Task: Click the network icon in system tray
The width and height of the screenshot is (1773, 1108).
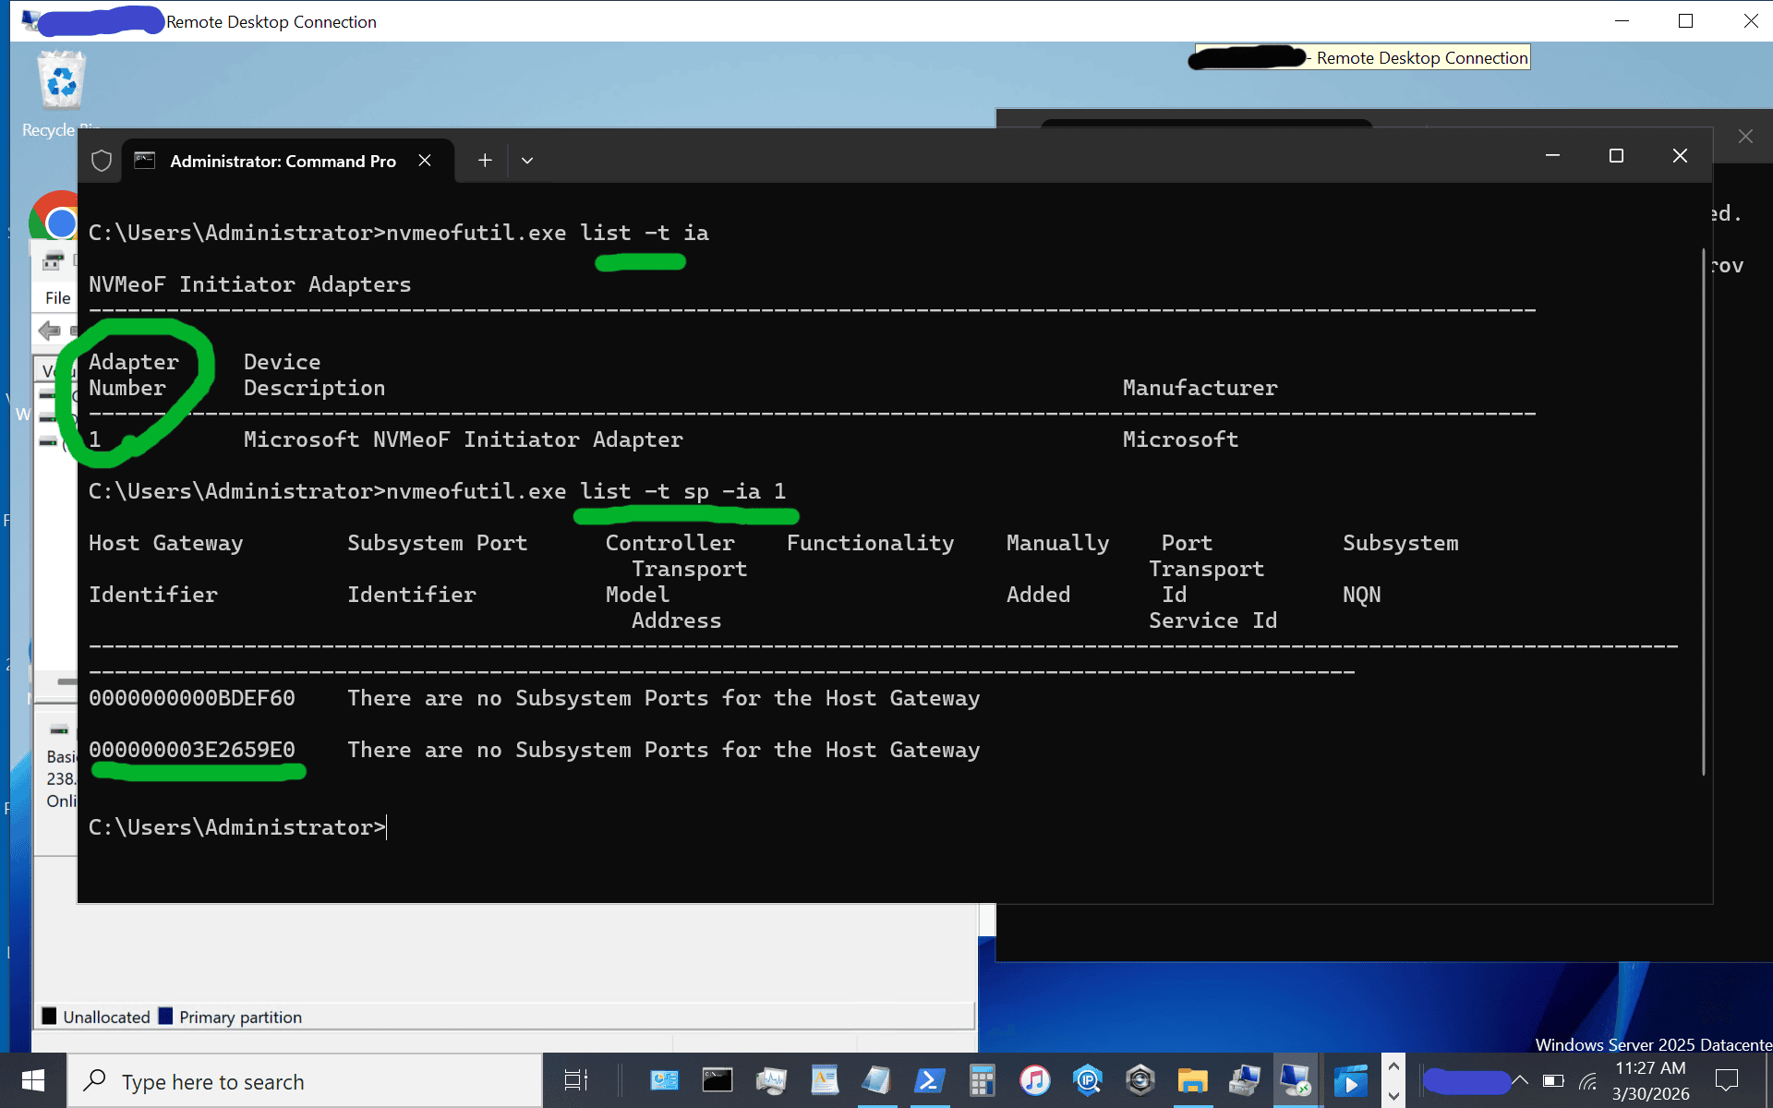Action: click(x=1588, y=1081)
